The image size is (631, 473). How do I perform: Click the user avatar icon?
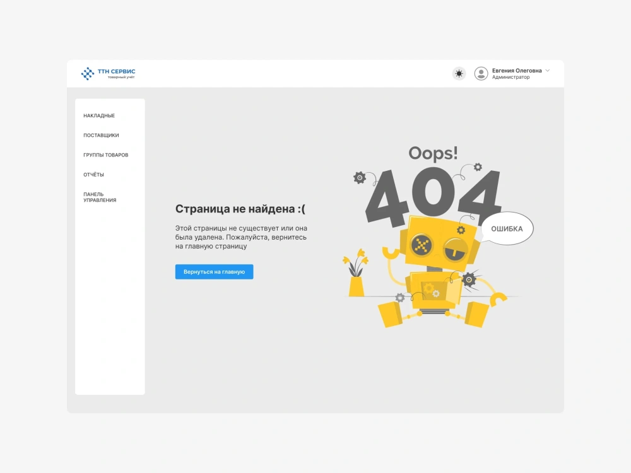(x=481, y=74)
